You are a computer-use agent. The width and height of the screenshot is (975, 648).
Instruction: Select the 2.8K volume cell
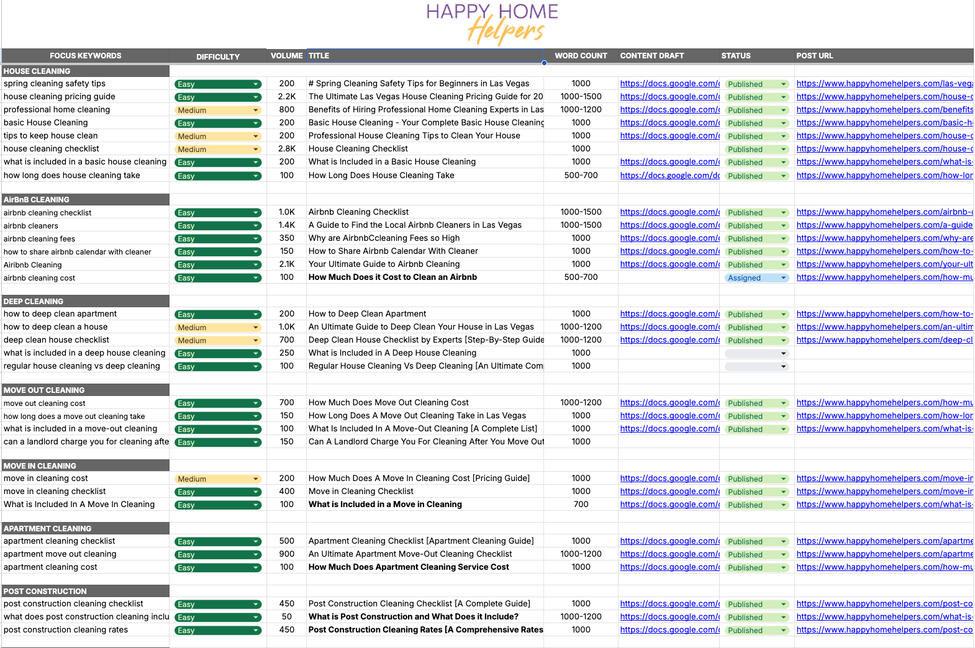286,149
